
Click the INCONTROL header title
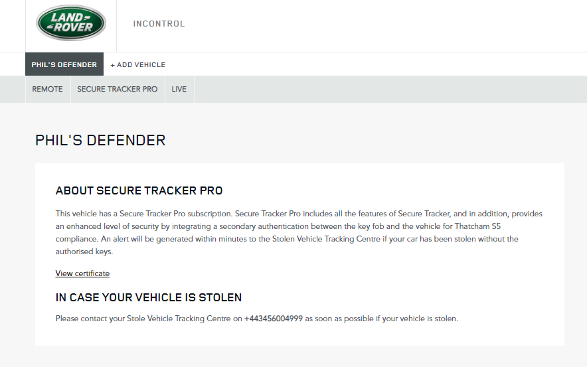pos(159,24)
